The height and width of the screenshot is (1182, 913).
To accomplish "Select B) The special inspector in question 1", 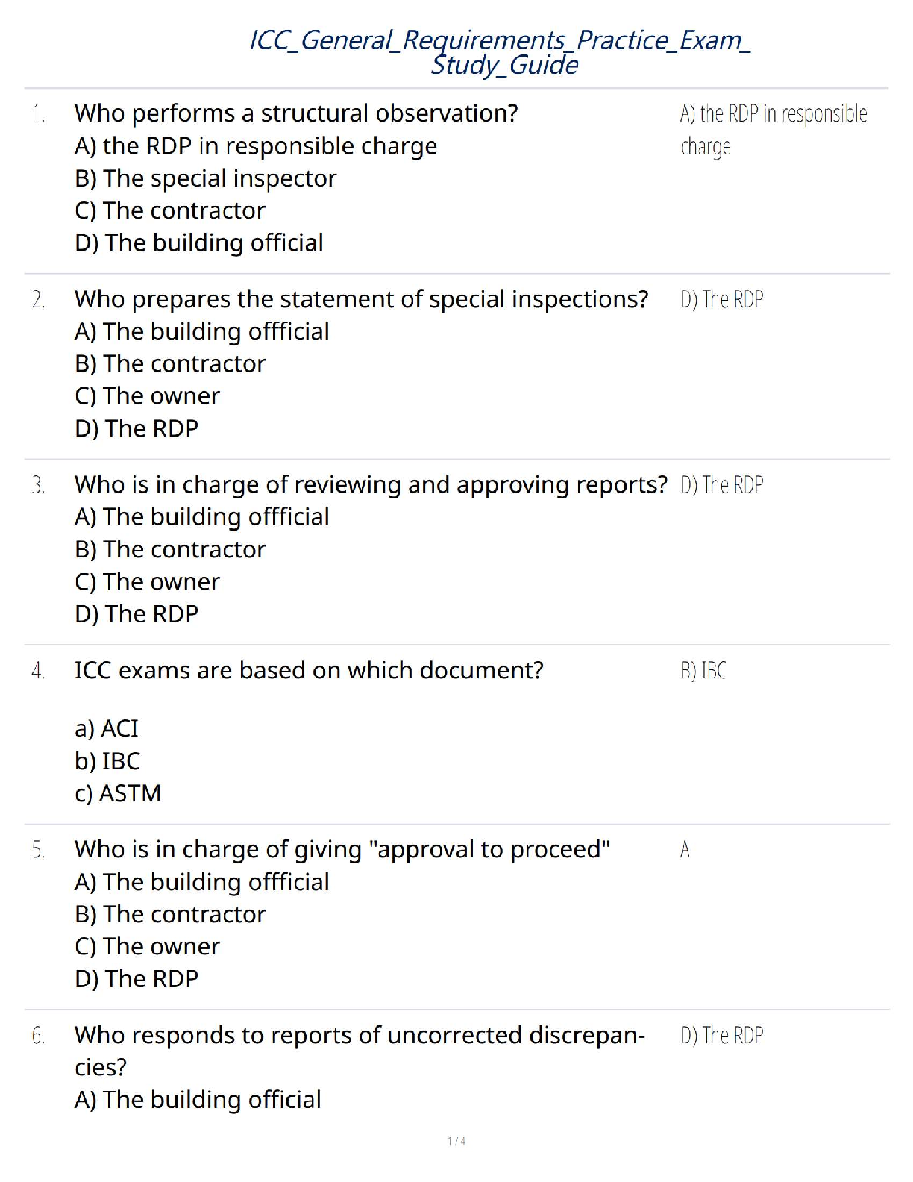I will (x=206, y=178).
